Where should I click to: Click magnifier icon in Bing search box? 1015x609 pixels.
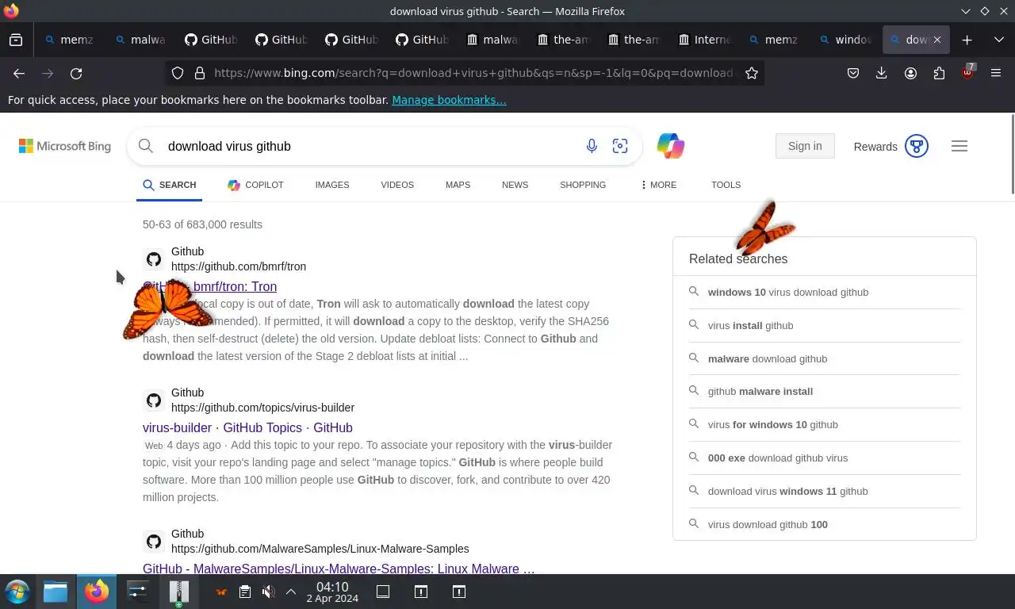point(146,146)
